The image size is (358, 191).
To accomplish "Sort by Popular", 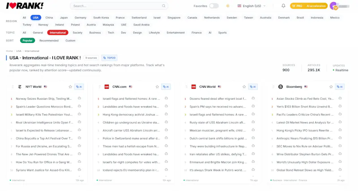I will (27, 41).
